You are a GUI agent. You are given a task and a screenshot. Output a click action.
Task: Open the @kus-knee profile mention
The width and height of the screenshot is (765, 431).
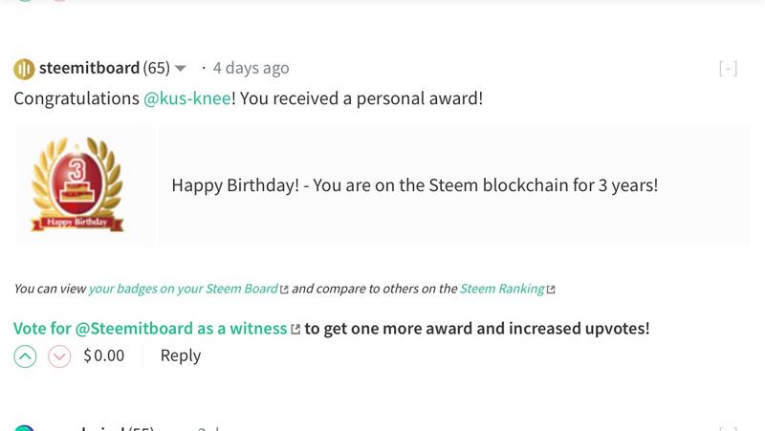(x=186, y=98)
